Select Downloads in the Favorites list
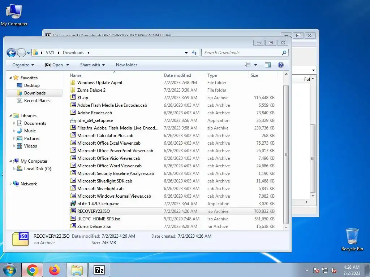 35,93
